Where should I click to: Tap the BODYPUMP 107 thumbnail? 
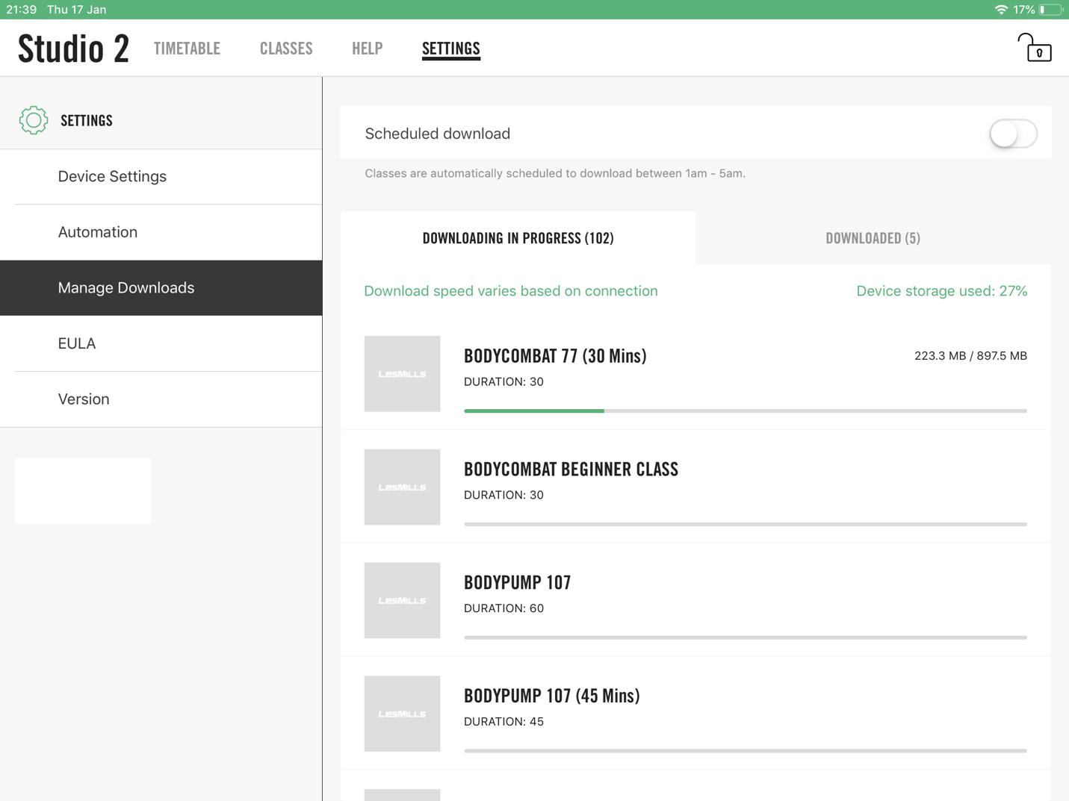(402, 600)
